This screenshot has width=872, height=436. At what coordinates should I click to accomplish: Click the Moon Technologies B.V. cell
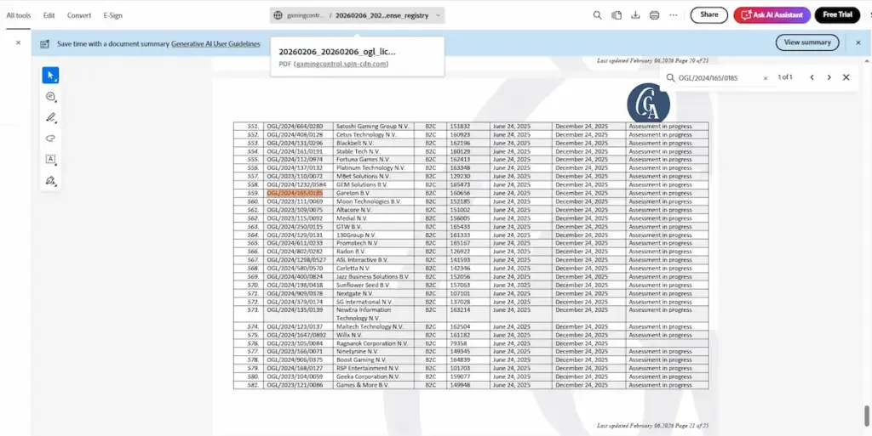[373, 201]
